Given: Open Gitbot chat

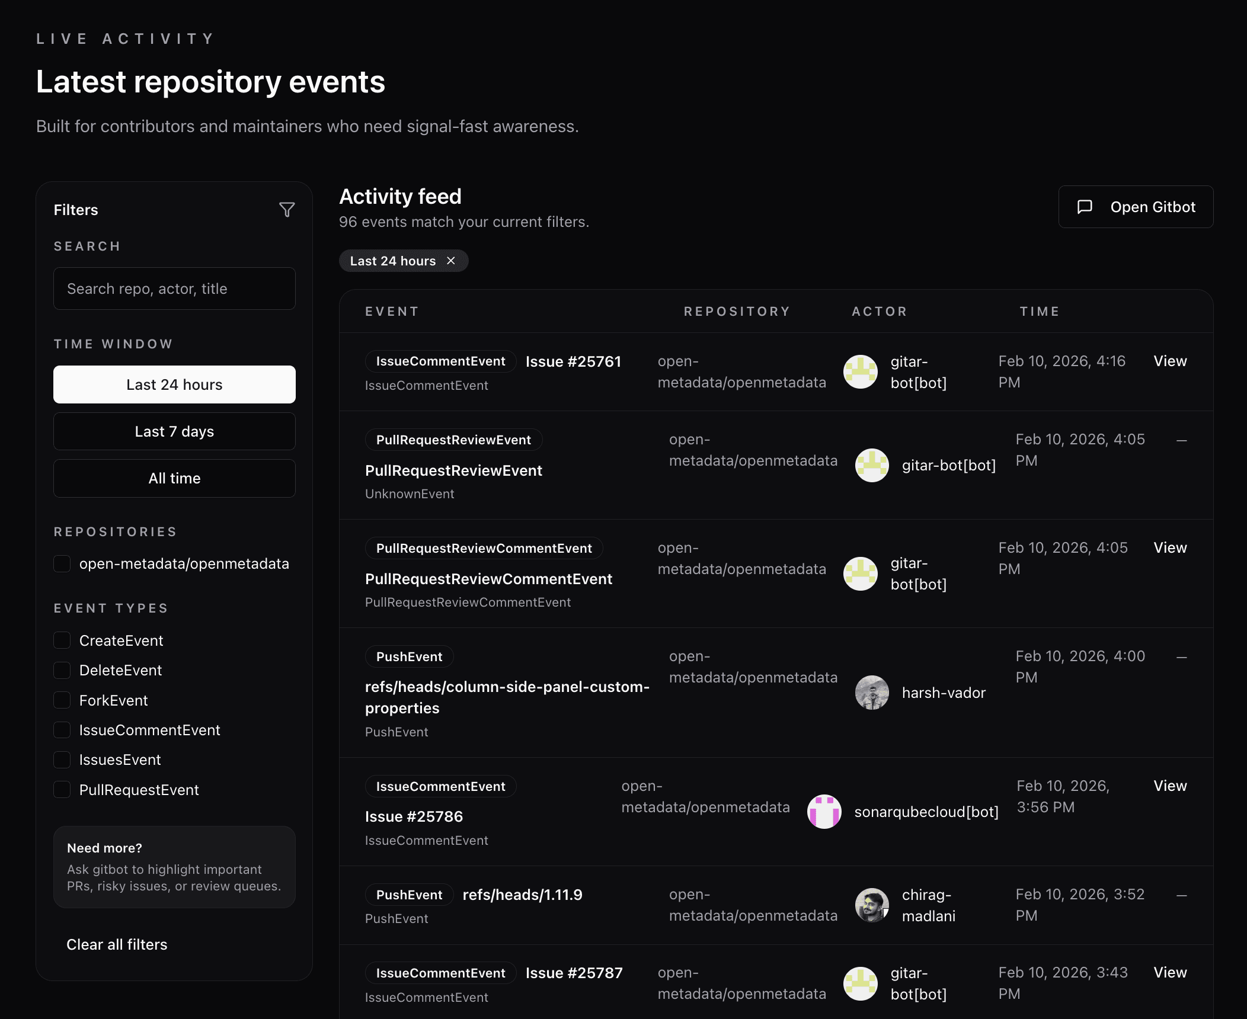Looking at the screenshot, I should point(1136,207).
